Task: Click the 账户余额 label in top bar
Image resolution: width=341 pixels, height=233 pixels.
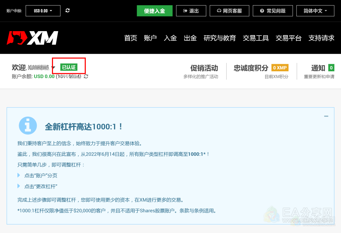Action: click(x=14, y=11)
